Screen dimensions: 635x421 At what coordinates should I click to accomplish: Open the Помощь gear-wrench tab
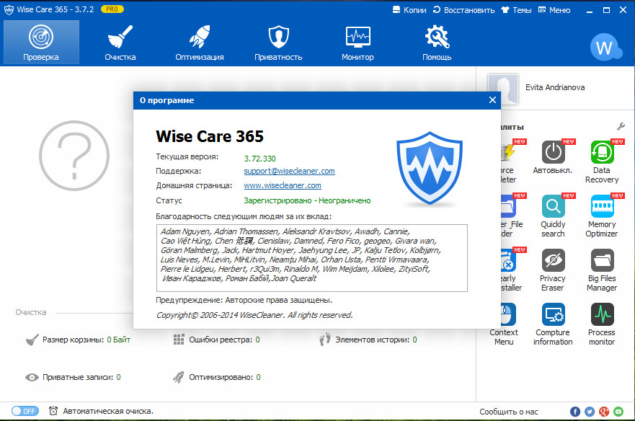point(437,43)
